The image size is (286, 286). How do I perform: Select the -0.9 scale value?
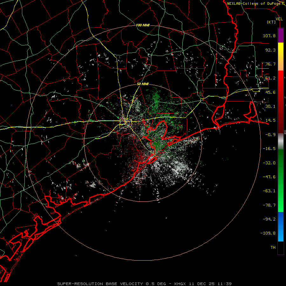point(270,135)
